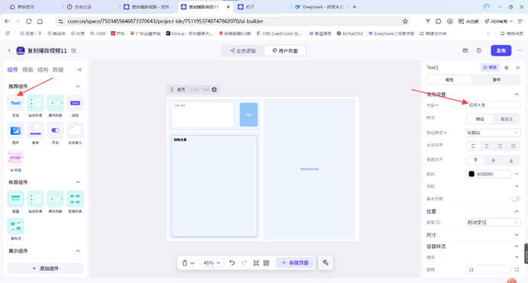Switch to the 数据 tab
The image size is (528, 283).
click(58, 69)
